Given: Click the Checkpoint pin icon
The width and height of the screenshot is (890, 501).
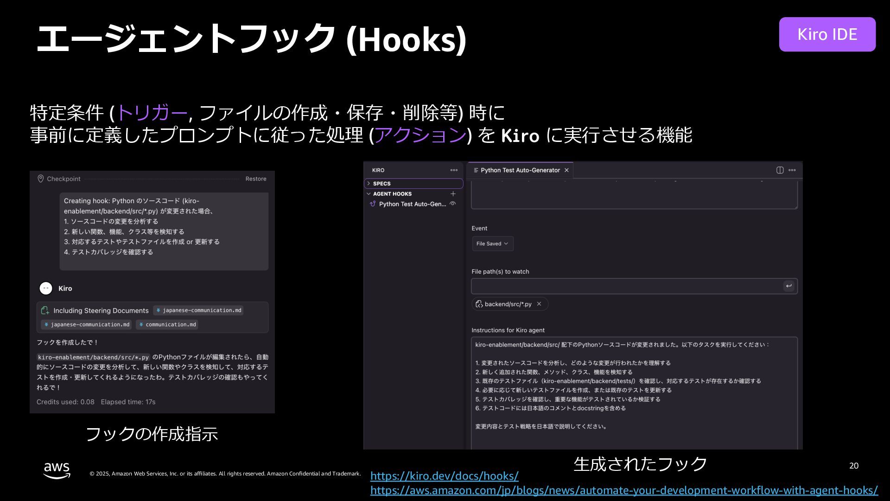Looking at the screenshot, I should point(41,179).
